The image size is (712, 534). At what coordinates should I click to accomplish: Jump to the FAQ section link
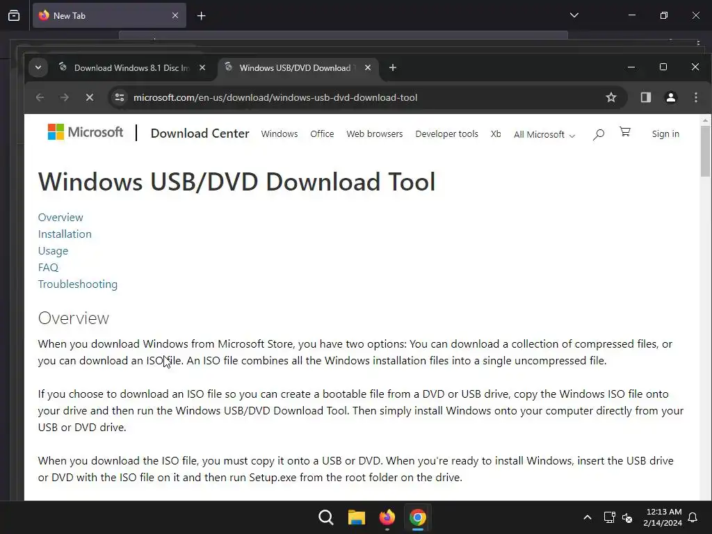[x=48, y=268]
